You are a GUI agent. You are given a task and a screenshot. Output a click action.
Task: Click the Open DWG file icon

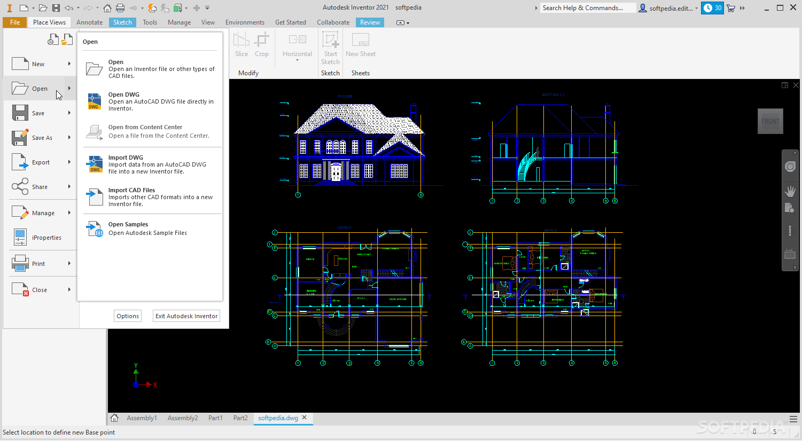pyautogui.click(x=95, y=101)
